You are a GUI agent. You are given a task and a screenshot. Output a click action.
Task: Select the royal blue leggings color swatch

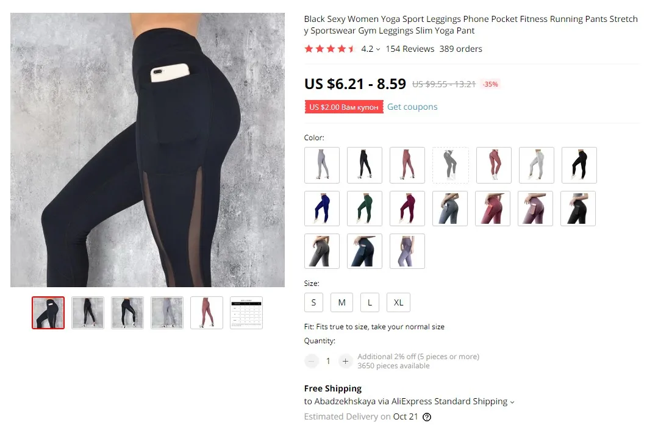pyautogui.click(x=322, y=209)
